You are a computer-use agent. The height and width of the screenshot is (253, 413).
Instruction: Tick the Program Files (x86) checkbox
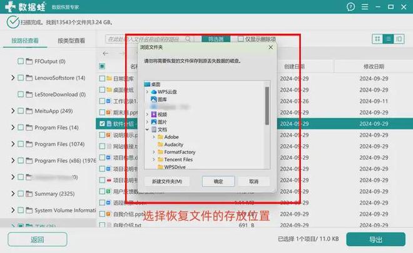pos(21,160)
